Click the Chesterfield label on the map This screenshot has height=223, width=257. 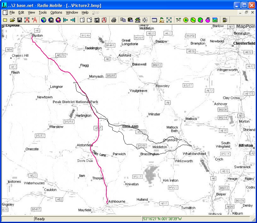244,43
